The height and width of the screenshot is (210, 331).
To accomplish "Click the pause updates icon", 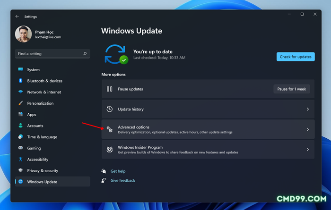I will (110, 89).
